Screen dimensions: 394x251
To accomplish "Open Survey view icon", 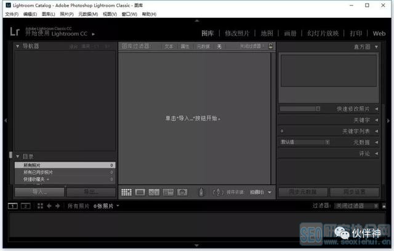I will (168, 193).
